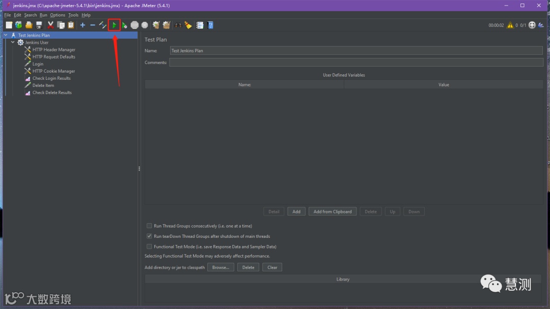Click the gray Shutdown icon
The width and height of the screenshot is (550, 309).
click(x=145, y=25)
